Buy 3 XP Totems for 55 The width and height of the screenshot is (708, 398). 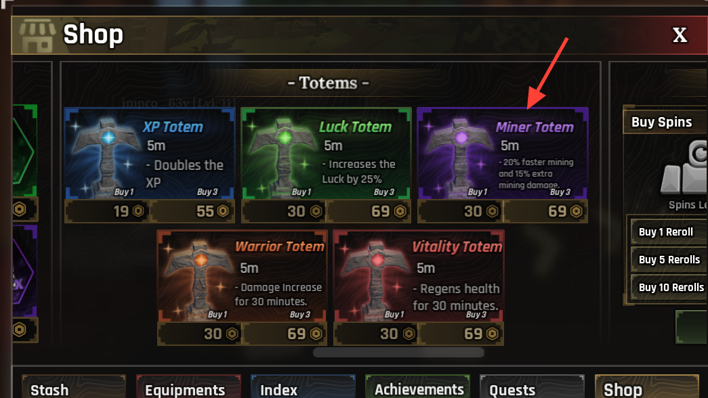pos(192,211)
